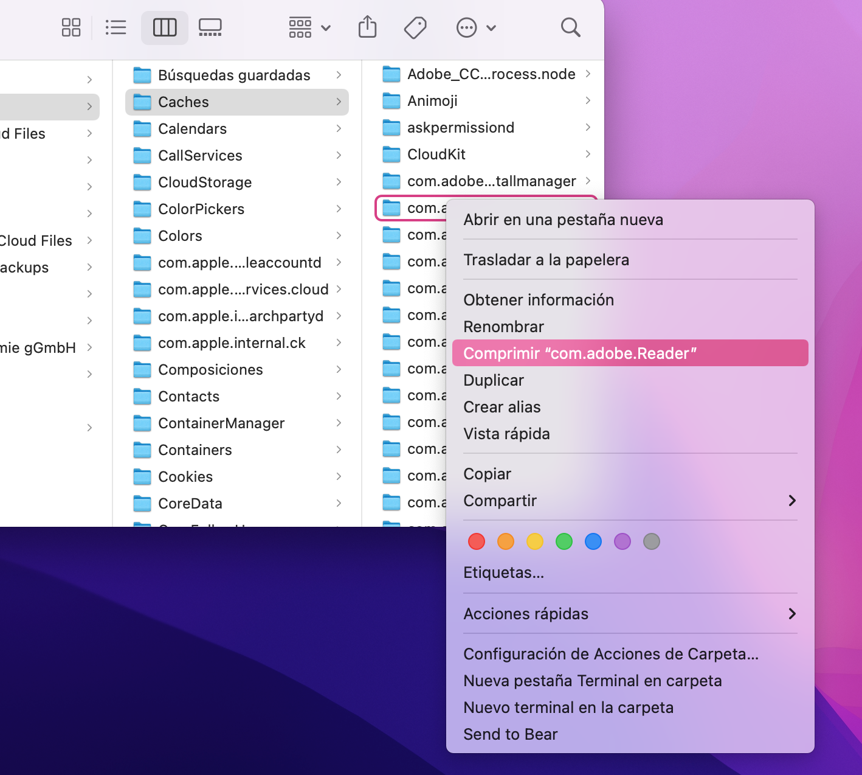Select the column view button
862x775 pixels.
tap(165, 27)
